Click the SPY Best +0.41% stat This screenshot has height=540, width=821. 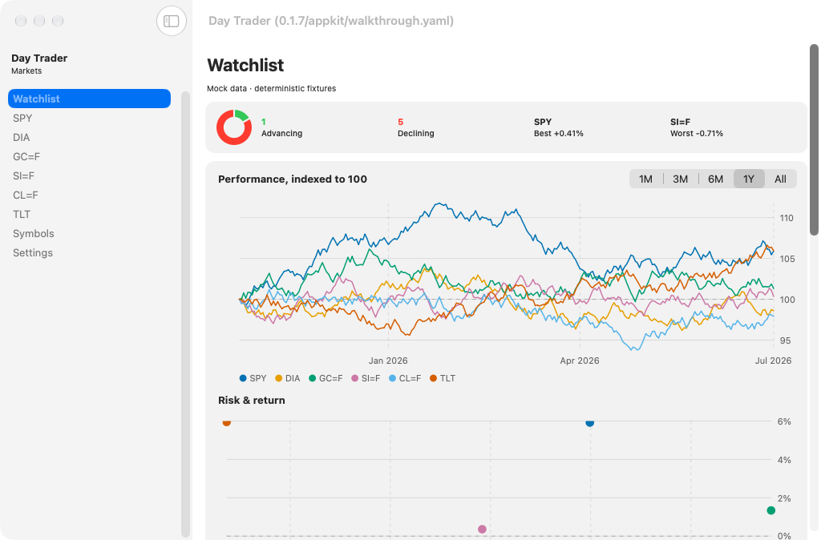(558, 127)
